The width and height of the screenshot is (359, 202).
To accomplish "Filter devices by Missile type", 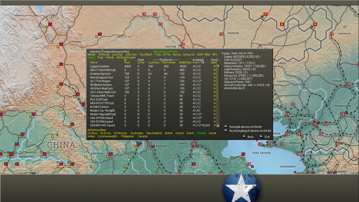I will coord(91,54).
